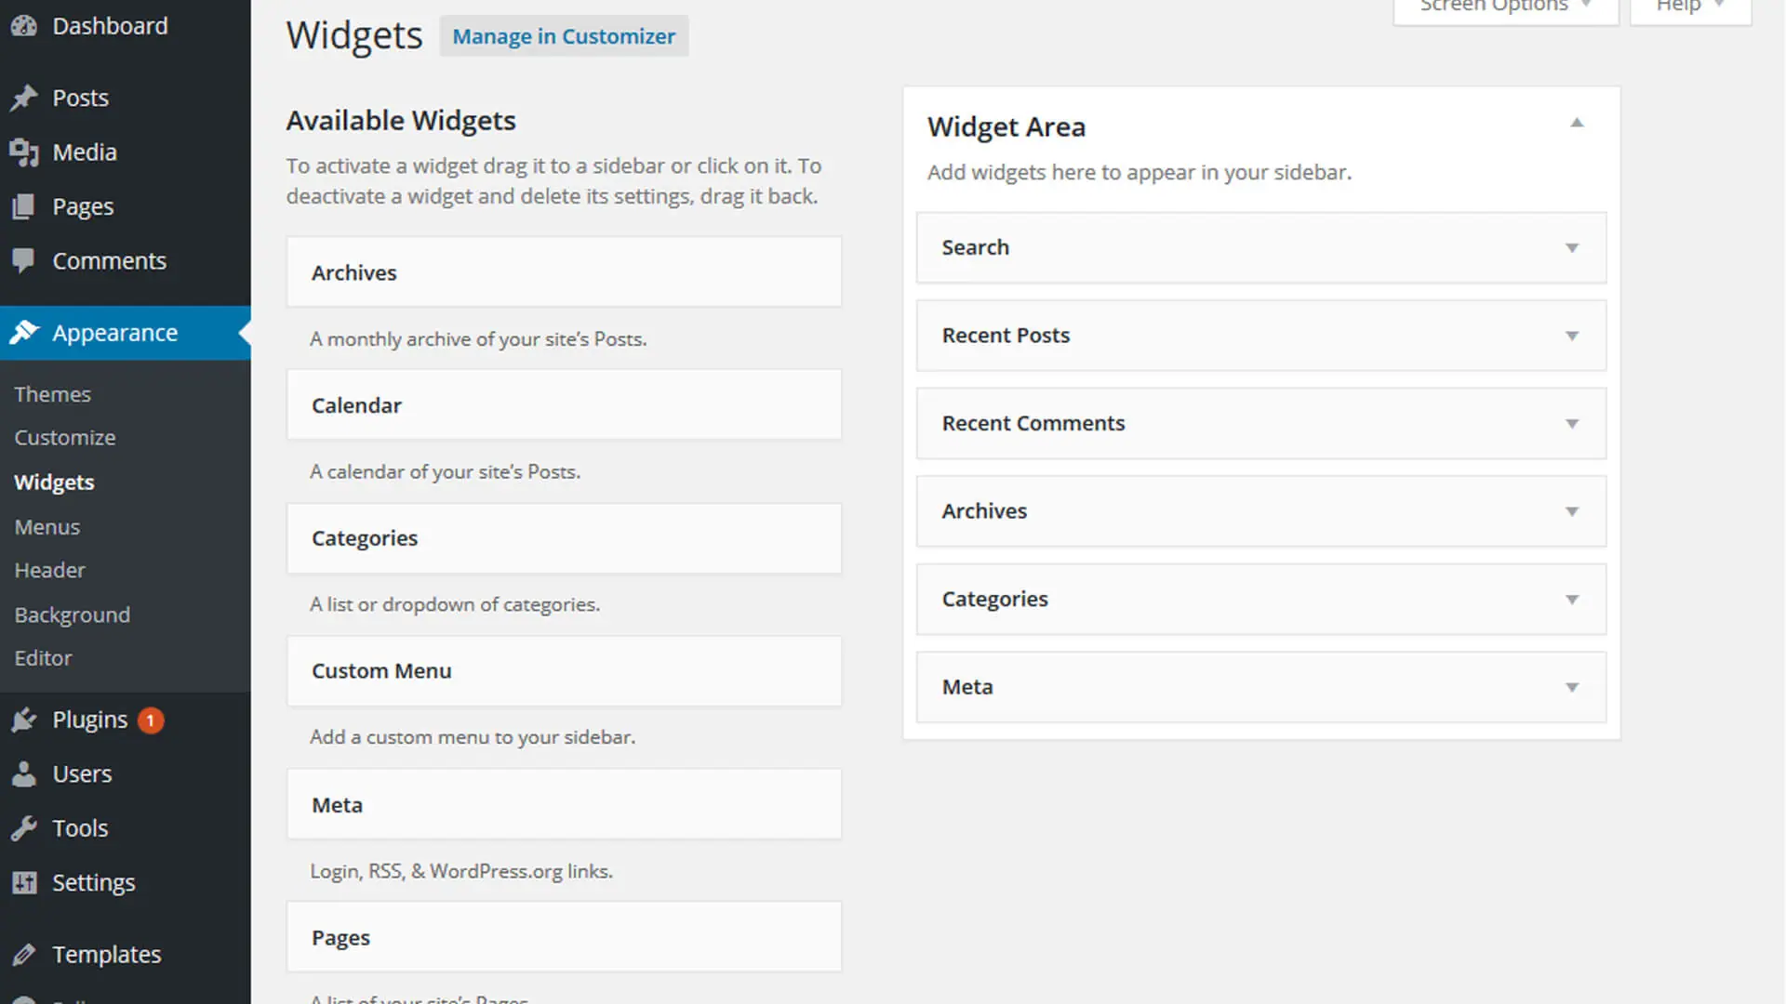Go to the Editor submenu
The image size is (1786, 1004).
pos(43,658)
